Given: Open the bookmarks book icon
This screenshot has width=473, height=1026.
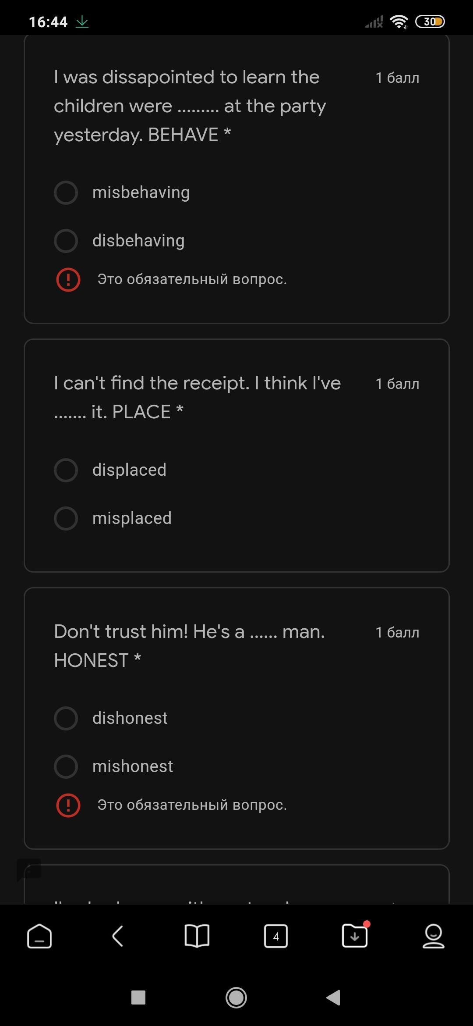Looking at the screenshot, I should pyautogui.click(x=197, y=937).
